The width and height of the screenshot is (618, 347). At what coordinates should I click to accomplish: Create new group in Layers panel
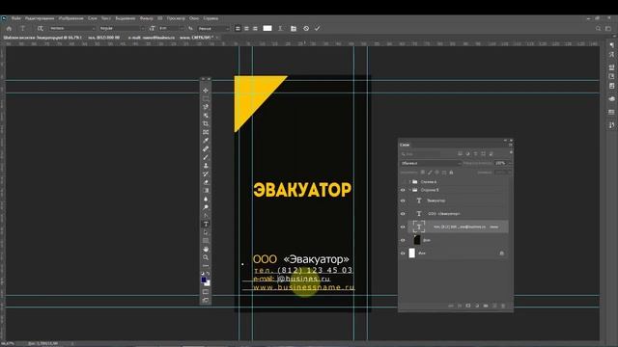pyautogui.click(x=486, y=306)
